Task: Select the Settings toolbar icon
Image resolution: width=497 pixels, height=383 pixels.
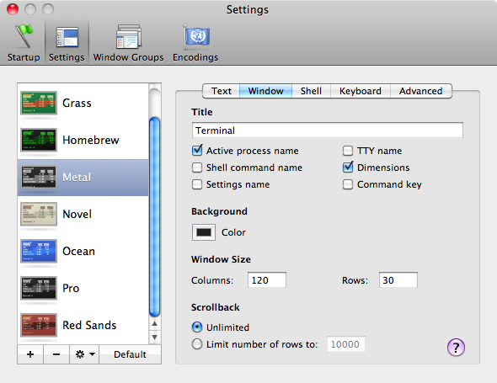Action: (x=67, y=43)
